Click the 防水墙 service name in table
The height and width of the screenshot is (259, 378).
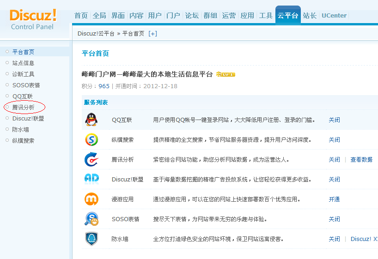pos(120,239)
